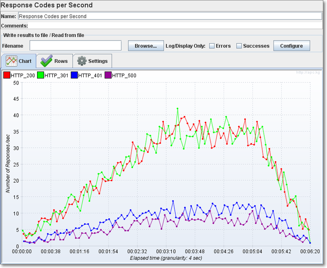Click the gear icon on Settings tab
The height and width of the screenshot is (268, 327).
pyautogui.click(x=82, y=61)
